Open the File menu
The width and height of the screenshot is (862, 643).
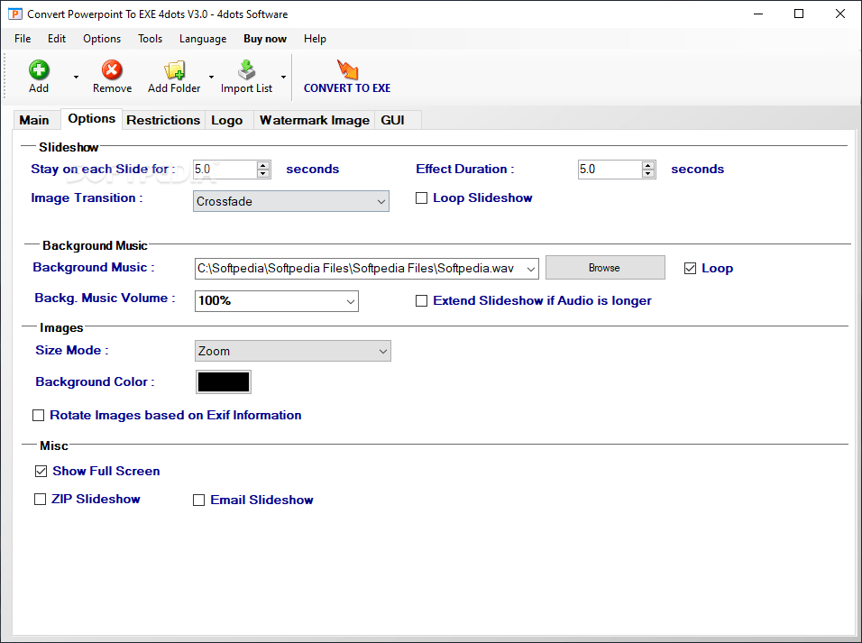(23, 39)
